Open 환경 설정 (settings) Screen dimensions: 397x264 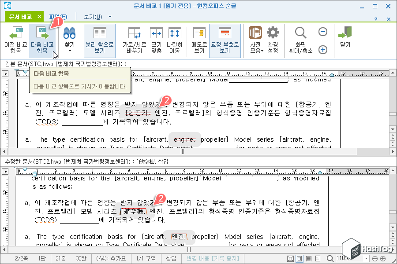pos(272,40)
